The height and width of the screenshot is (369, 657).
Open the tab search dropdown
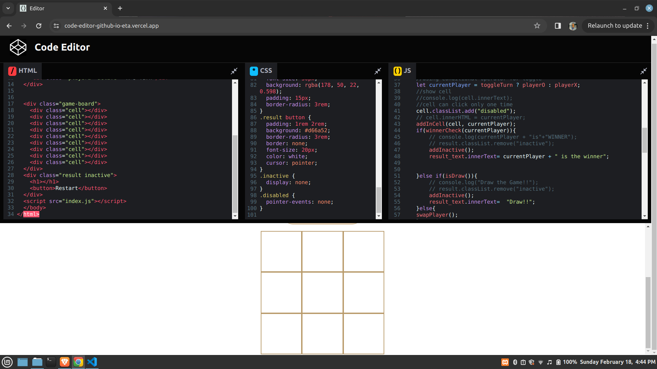[8, 8]
